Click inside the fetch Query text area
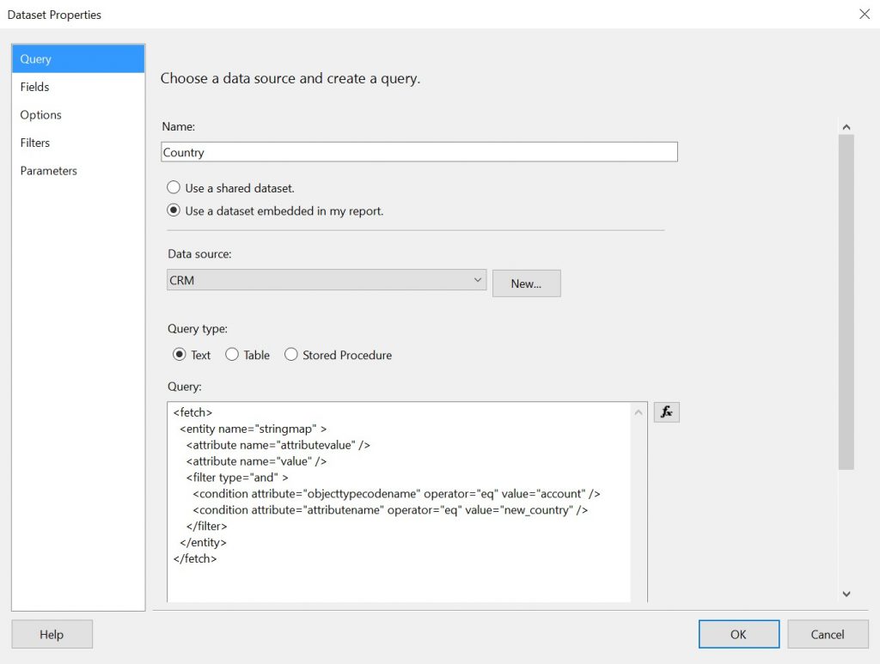The width and height of the screenshot is (880, 664). (395, 498)
